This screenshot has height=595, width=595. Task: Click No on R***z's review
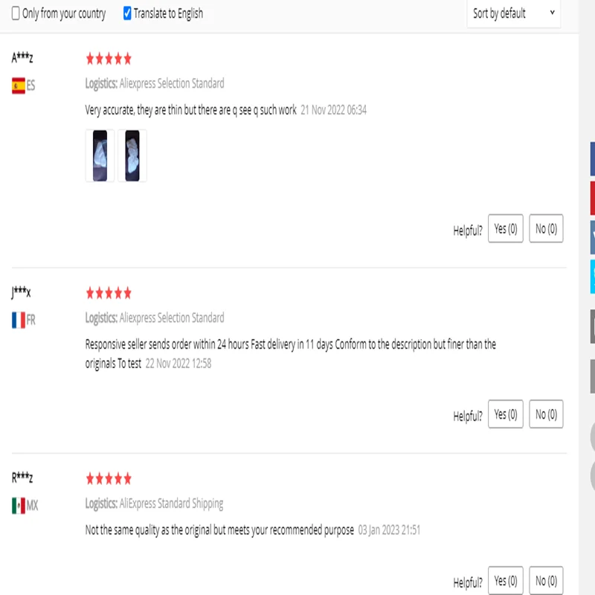546,580
